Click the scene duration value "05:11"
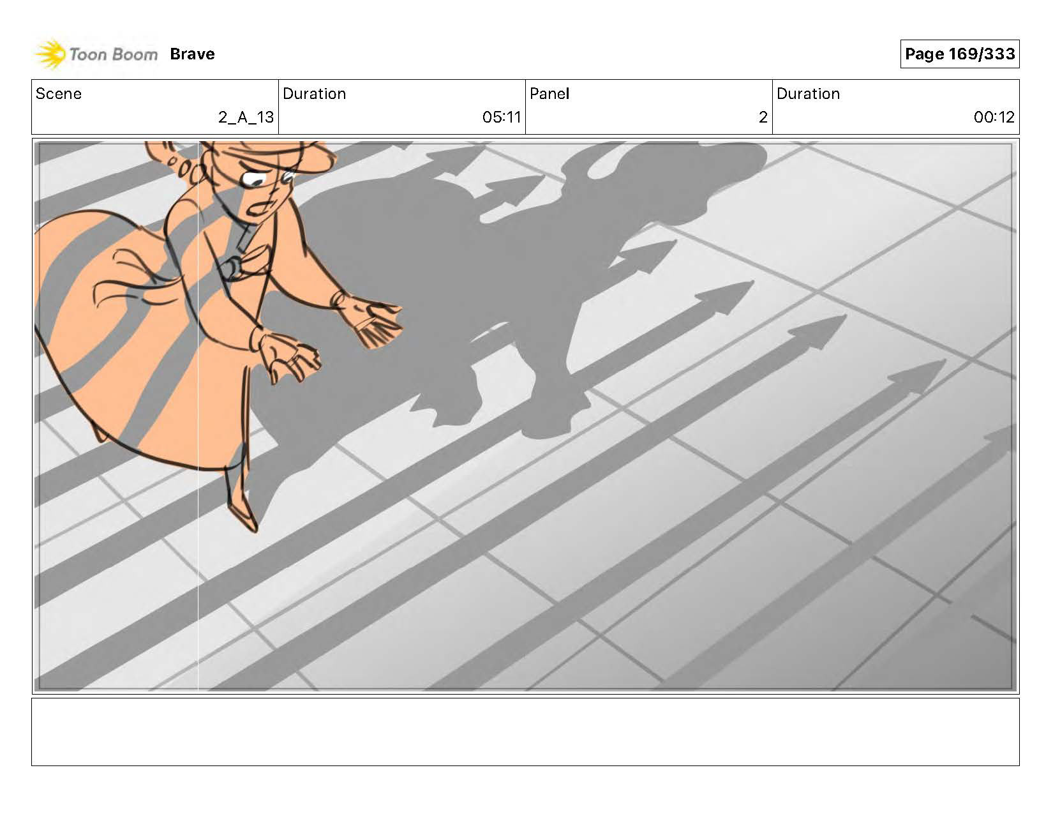The width and height of the screenshot is (1053, 814). (502, 117)
